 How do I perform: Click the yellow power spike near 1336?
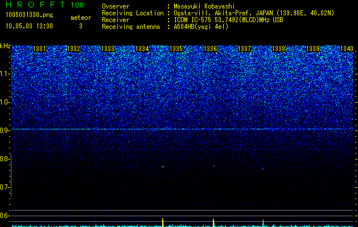(213, 222)
